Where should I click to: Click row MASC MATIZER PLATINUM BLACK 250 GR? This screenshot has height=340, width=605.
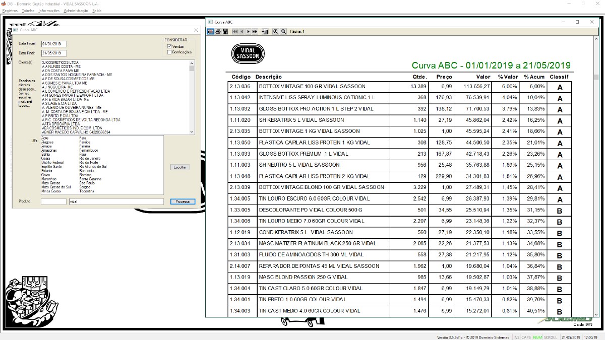tap(399, 243)
